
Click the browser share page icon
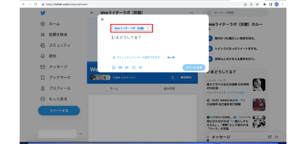[251, 4]
